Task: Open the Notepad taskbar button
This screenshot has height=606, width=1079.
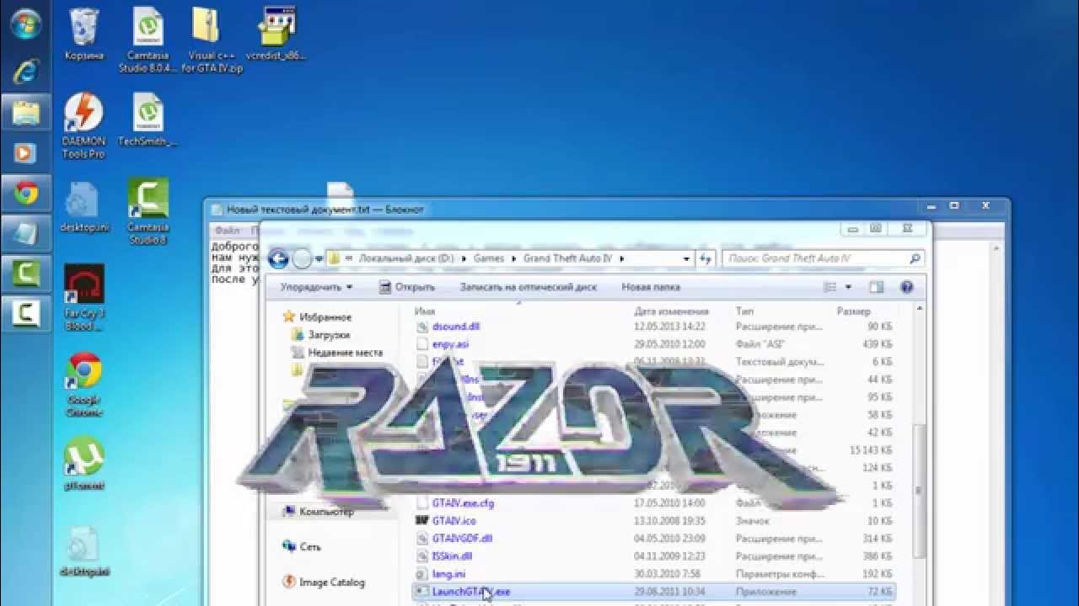Action: click(x=25, y=235)
